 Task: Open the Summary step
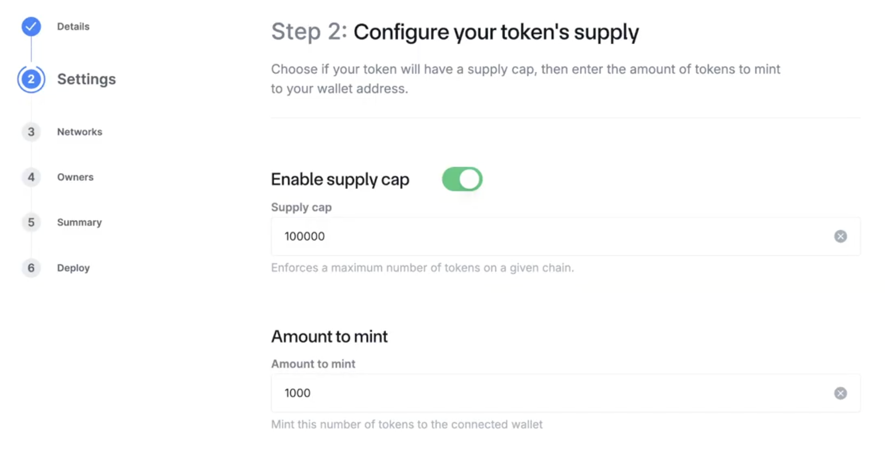coord(79,223)
